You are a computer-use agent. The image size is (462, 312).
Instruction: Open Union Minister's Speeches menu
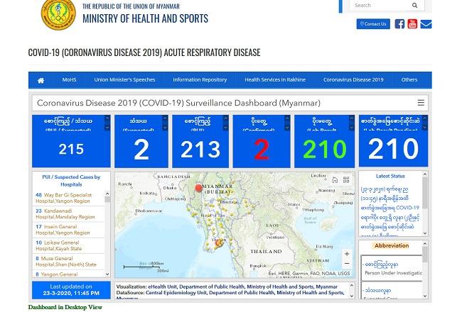click(x=124, y=80)
